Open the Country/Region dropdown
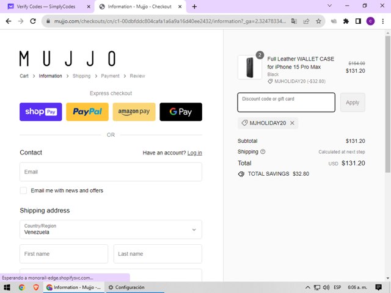 point(111,230)
